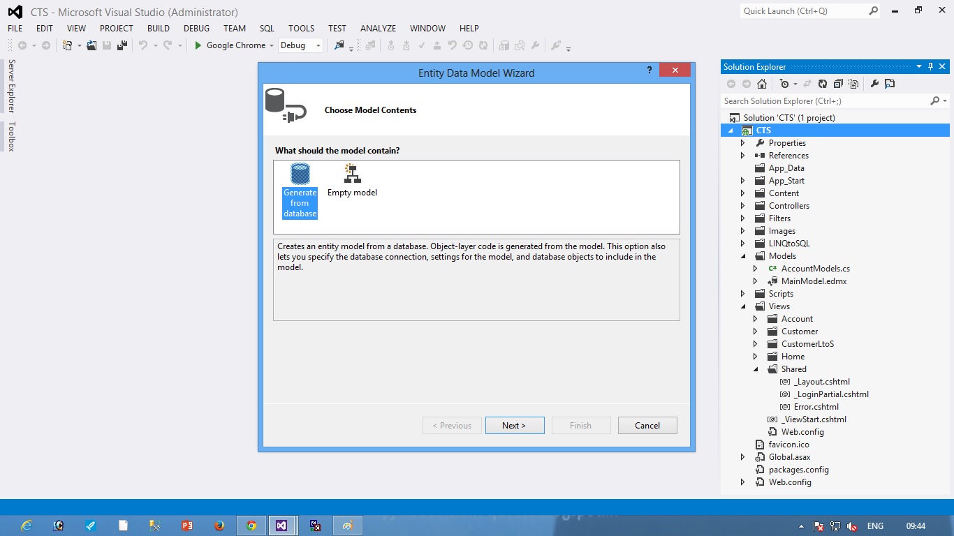Collapse the Shared folder
This screenshot has width=954, height=536.
(x=756, y=369)
